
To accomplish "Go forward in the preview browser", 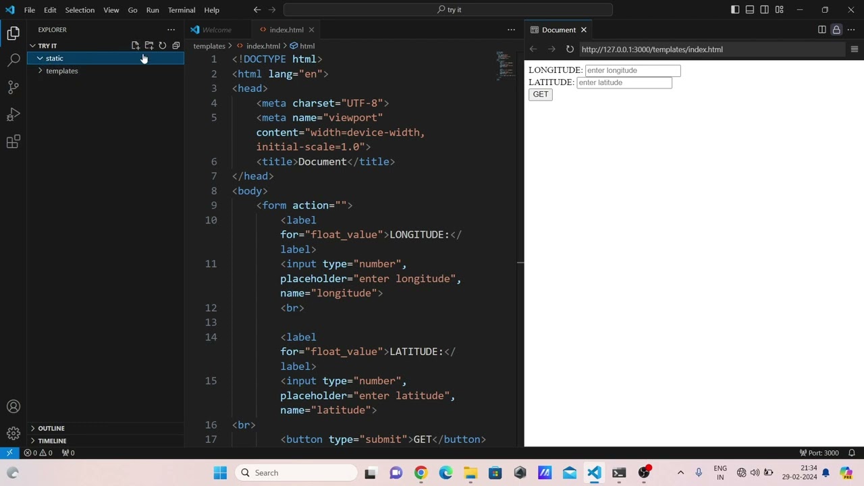I will click(x=551, y=49).
